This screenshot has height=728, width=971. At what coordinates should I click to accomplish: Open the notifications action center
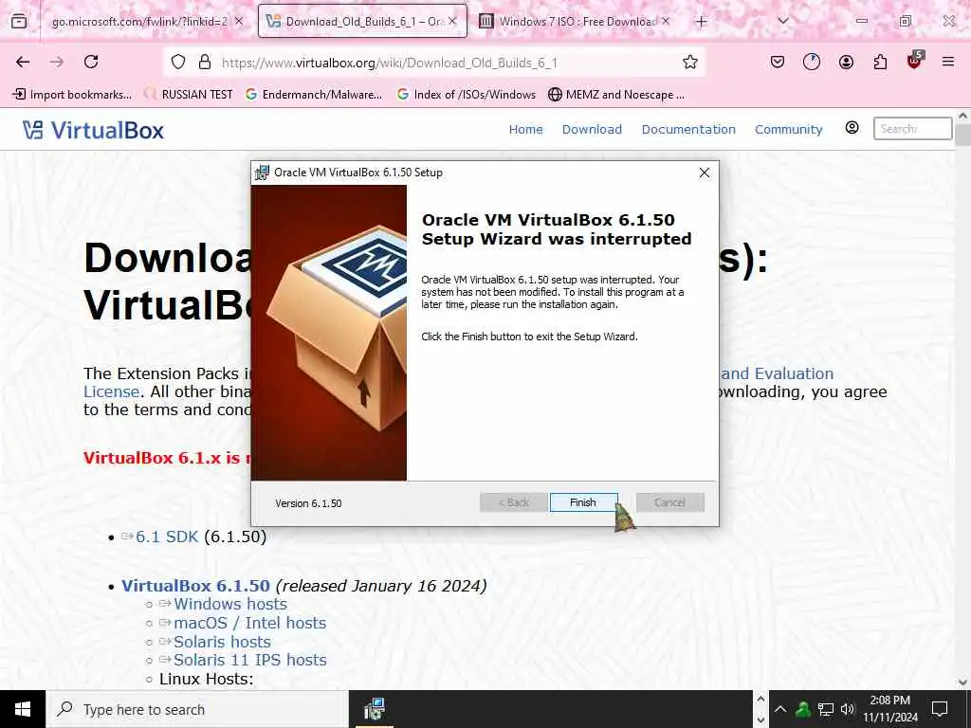click(940, 709)
